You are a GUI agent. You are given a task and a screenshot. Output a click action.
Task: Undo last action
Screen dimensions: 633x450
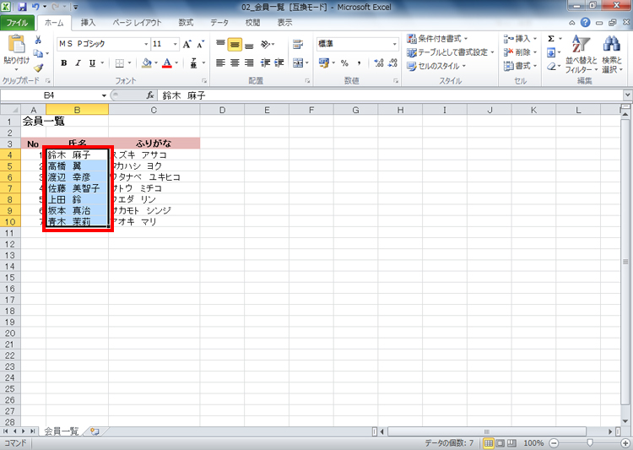pyautogui.click(x=35, y=7)
